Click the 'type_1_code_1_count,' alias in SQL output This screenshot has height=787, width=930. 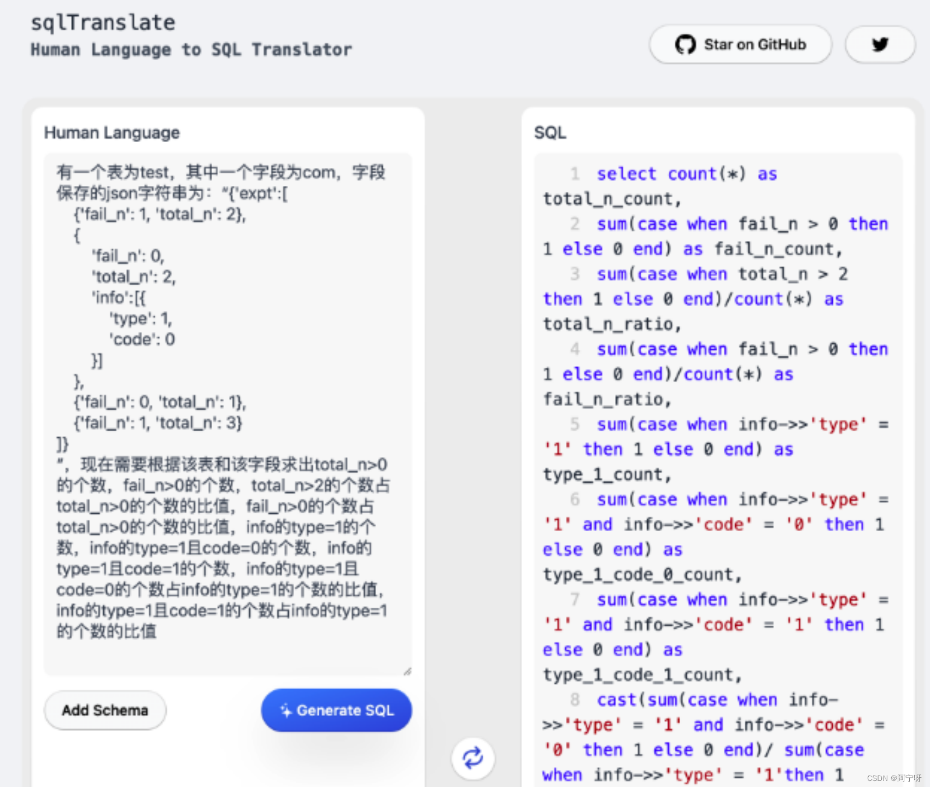642,675
